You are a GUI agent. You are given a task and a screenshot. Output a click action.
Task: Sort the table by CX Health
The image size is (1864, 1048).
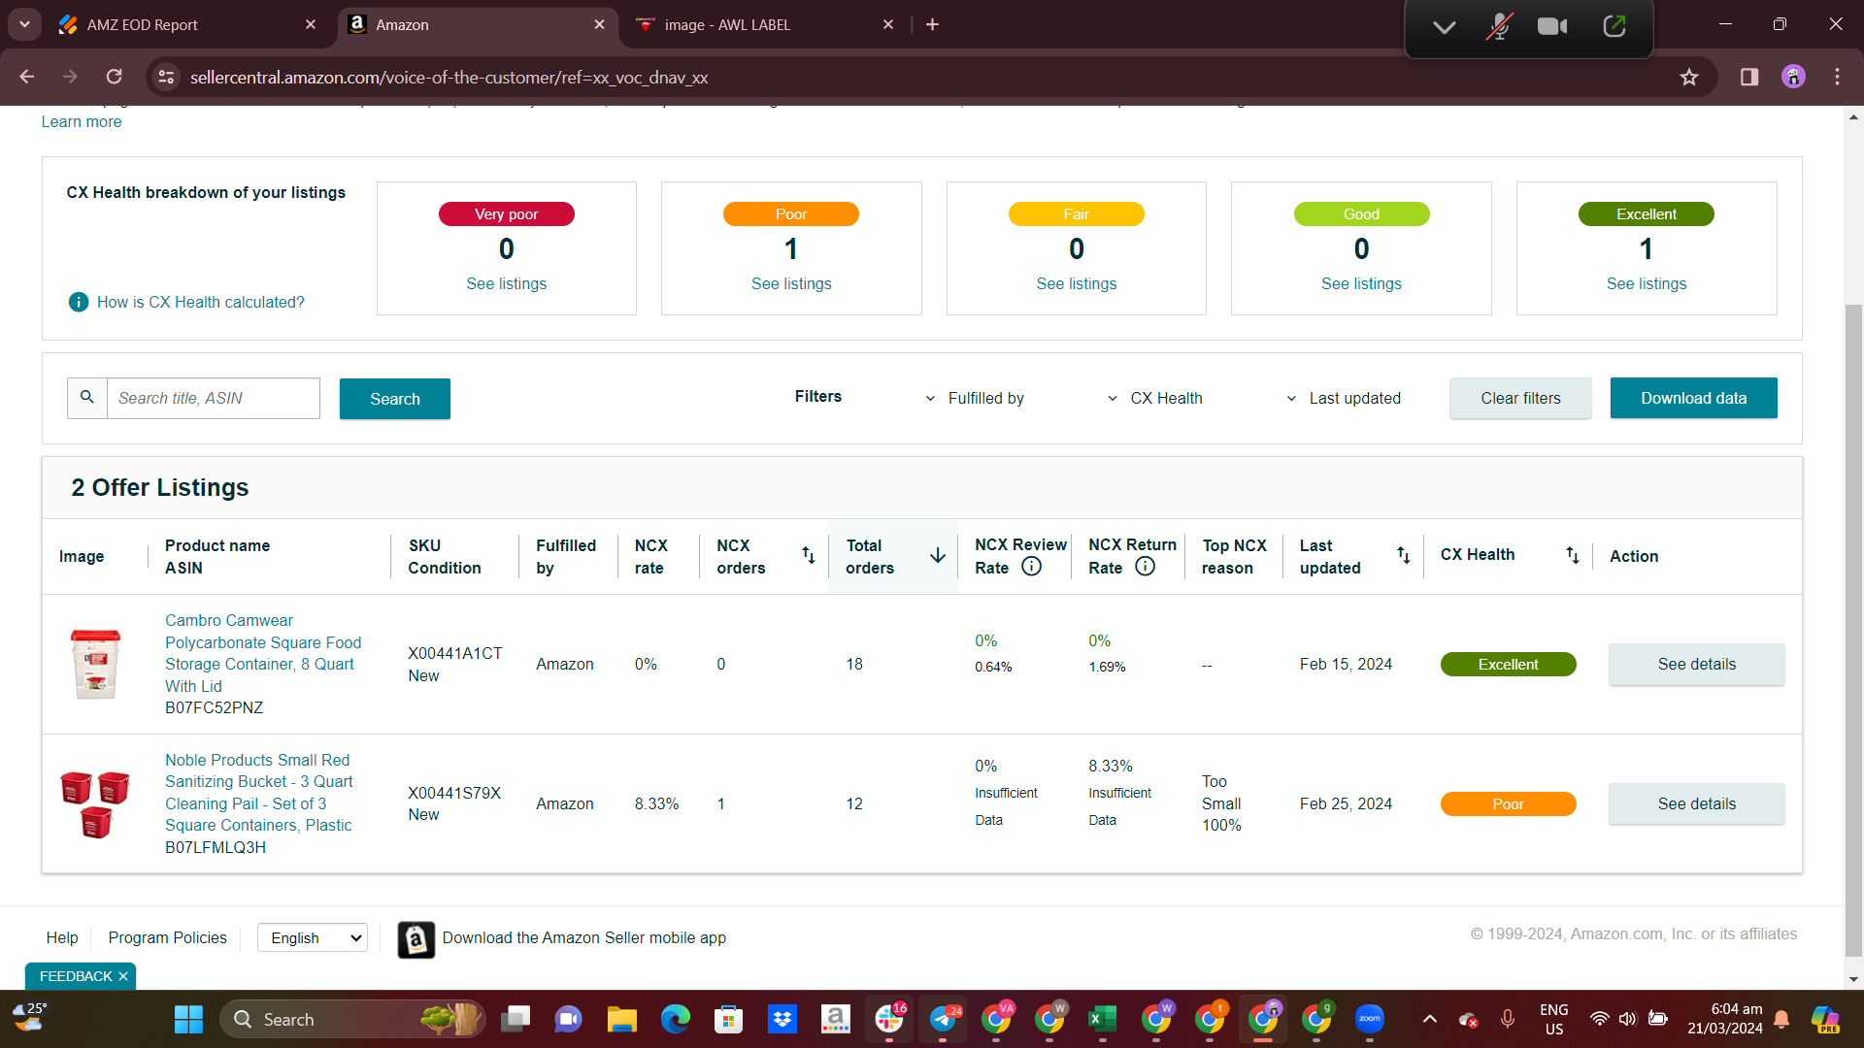tap(1572, 555)
